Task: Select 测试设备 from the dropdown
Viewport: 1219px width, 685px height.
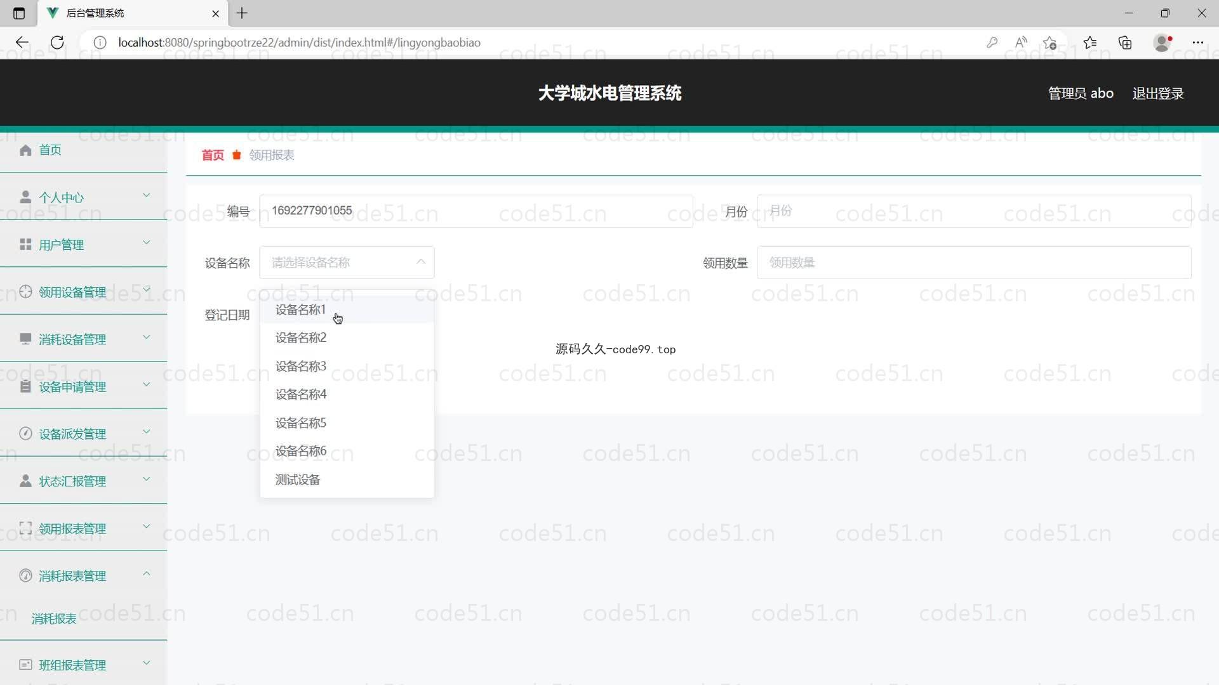Action: pyautogui.click(x=347, y=480)
